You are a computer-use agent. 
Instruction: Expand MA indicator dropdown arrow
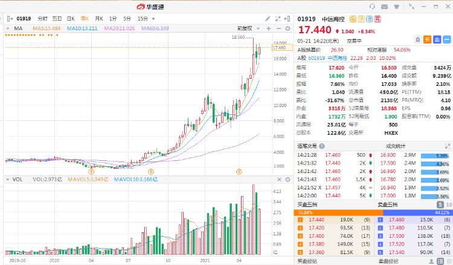pos(8,28)
